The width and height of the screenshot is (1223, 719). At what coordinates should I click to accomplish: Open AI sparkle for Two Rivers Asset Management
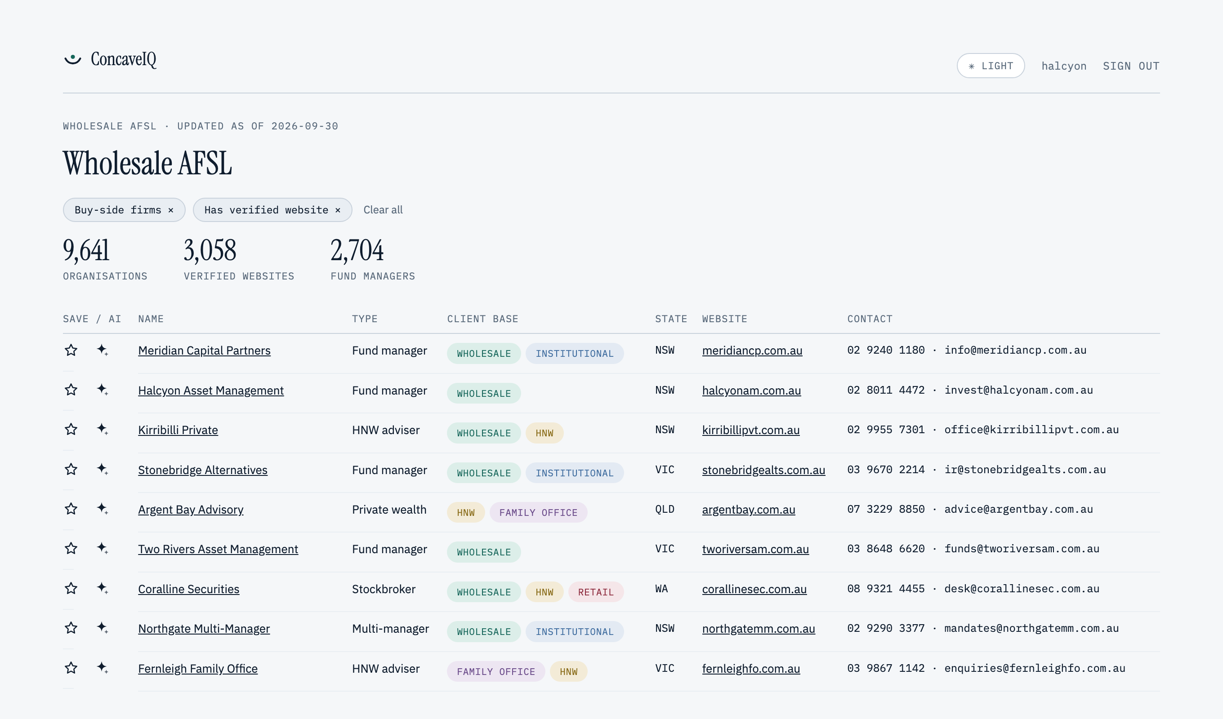tap(102, 549)
